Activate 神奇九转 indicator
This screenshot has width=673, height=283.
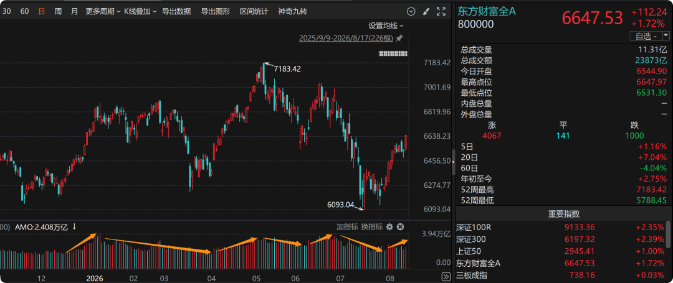tap(293, 12)
